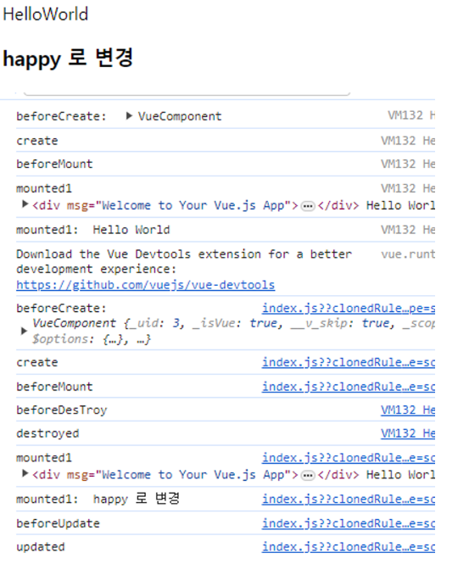Open VM132 source beside first beforeCreate log
The width and height of the screenshot is (458, 564).
411,115
